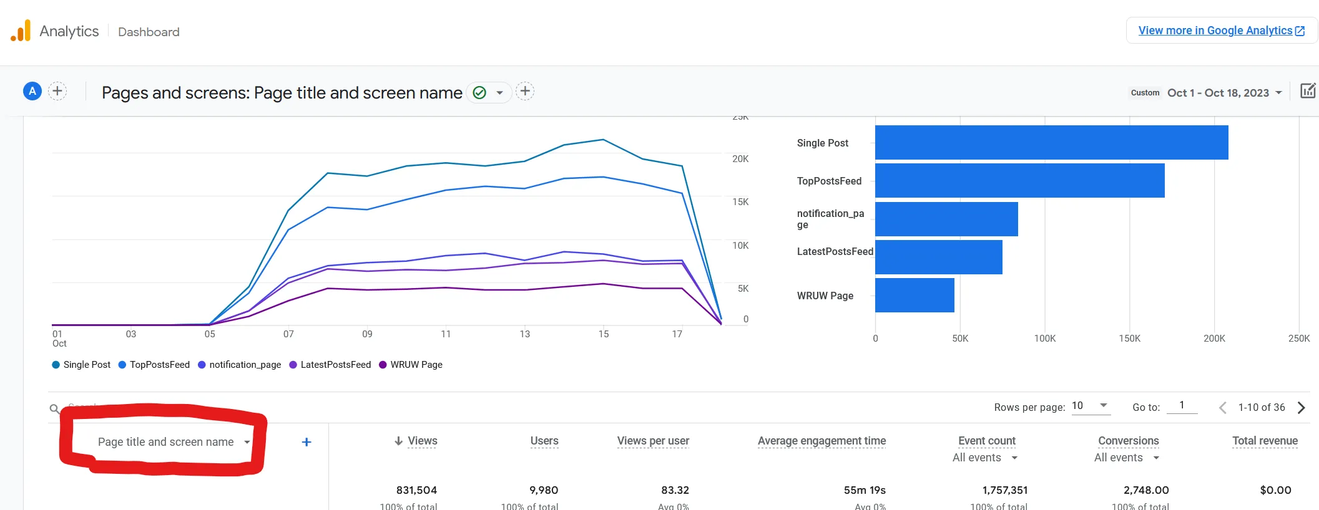Toggle the 'Single Post' legend dot

[x=56, y=365]
